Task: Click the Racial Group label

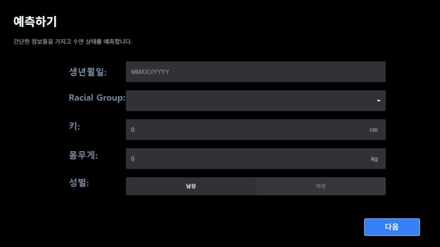Action: pos(97,98)
